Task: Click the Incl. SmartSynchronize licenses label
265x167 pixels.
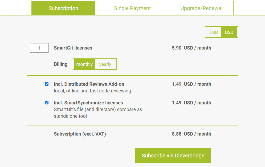Action: [x=88, y=103]
